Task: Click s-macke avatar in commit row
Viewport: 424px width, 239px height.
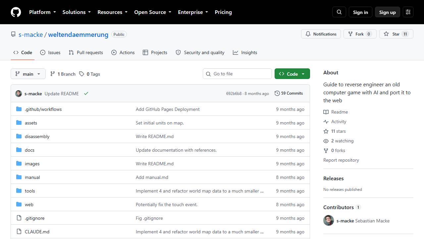Action: coord(19,94)
